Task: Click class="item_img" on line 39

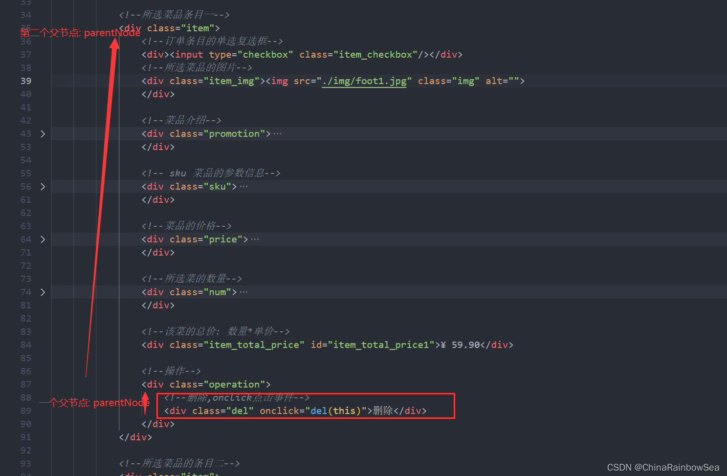Action: pyautogui.click(x=215, y=81)
